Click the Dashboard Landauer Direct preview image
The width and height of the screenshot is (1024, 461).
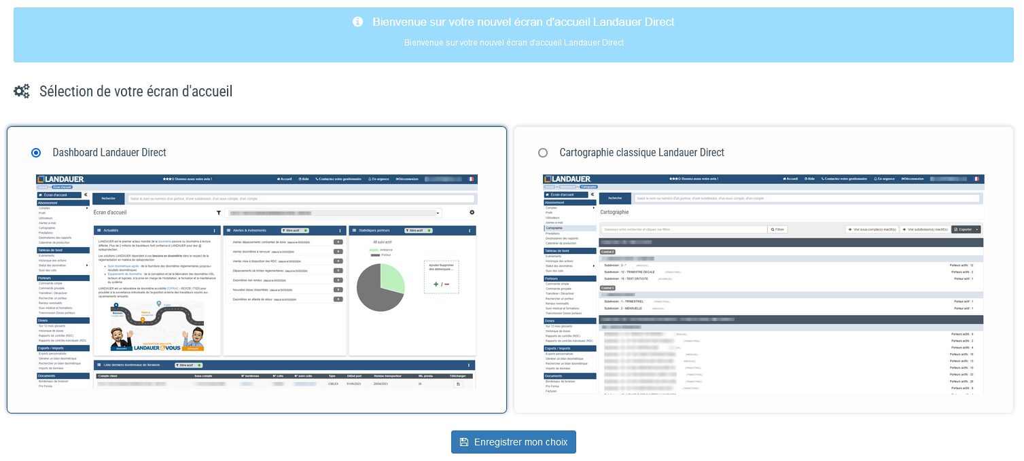click(x=257, y=282)
